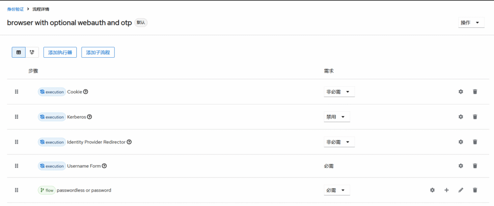This screenshot has width=494, height=206.
Task: Add step to passwordless or password flow
Action: 446,190
